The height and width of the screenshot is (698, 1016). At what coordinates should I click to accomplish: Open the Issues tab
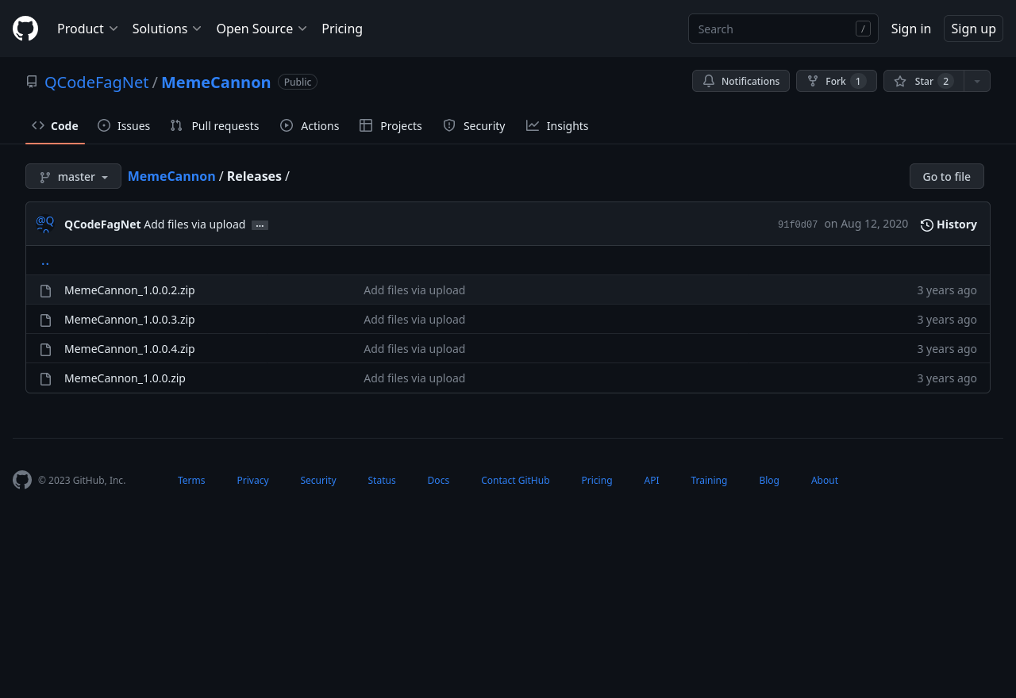point(124,125)
